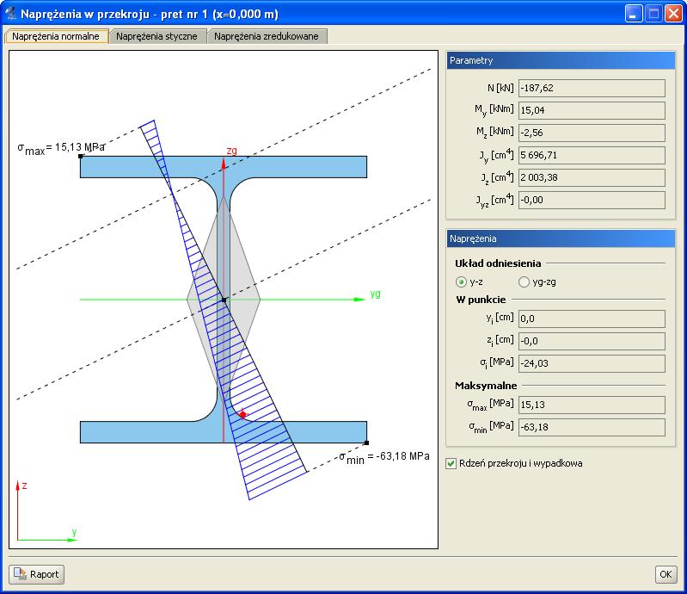Click the Jyz field showing -0,00
Image resolution: width=687 pixels, height=594 pixels.
tap(592, 200)
